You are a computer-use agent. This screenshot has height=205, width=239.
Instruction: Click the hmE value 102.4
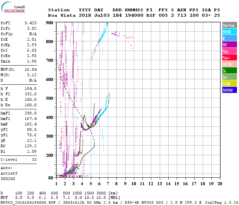pos(31,124)
